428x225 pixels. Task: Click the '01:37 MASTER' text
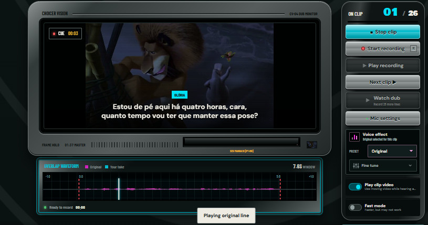[75, 145]
